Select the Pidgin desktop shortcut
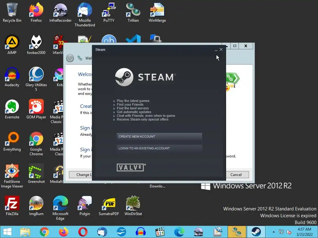The height and width of the screenshot is (238, 318). [84, 206]
